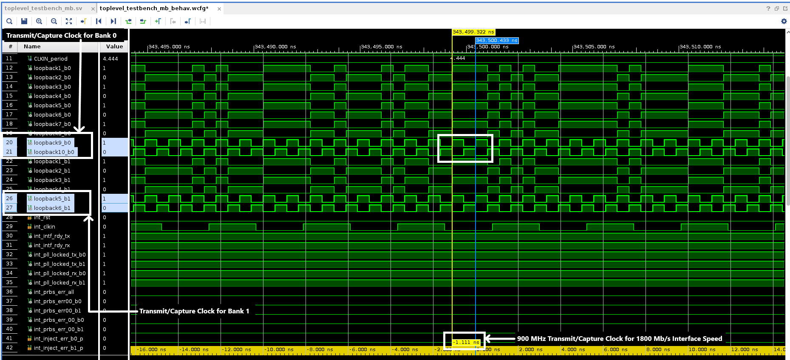Jump to the first time point
This screenshot has height=360, width=790.
(99, 21)
